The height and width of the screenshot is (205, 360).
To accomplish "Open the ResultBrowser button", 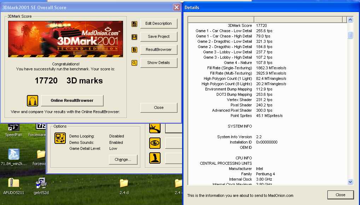I will (159, 49).
